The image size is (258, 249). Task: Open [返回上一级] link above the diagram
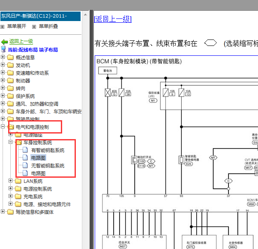tap(113, 19)
